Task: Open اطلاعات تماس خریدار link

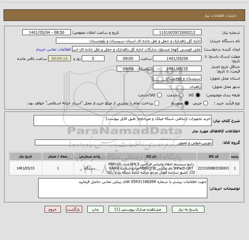Action: click(x=53, y=49)
